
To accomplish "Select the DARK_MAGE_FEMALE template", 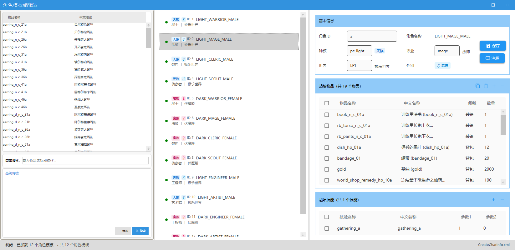I will point(216,118).
